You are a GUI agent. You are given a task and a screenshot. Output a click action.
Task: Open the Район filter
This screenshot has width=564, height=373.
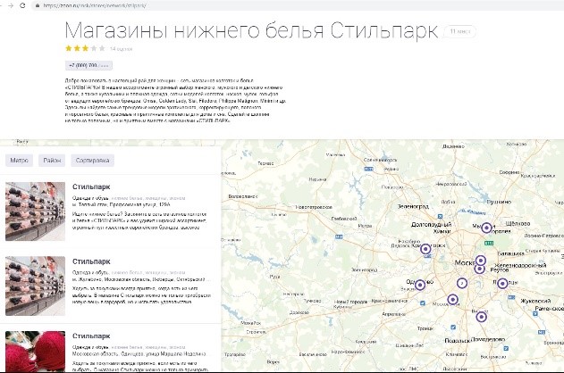(x=52, y=161)
